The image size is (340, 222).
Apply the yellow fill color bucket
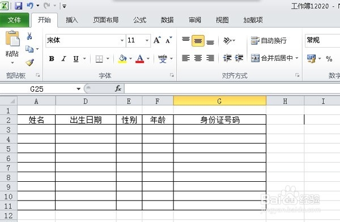[122, 58]
